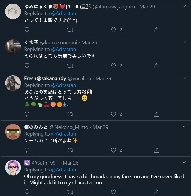Viewport: 191px width, 196px height.
Task: Like the kumakonemui tweet
Action: pyautogui.click(x=113, y=66)
